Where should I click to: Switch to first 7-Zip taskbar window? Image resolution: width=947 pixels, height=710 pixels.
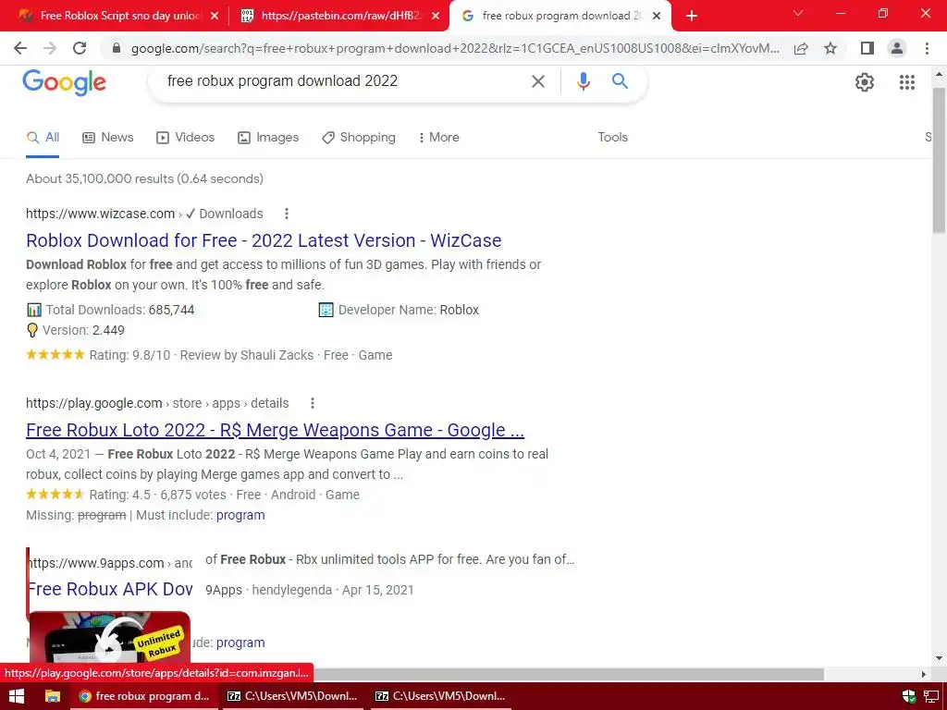(x=291, y=696)
